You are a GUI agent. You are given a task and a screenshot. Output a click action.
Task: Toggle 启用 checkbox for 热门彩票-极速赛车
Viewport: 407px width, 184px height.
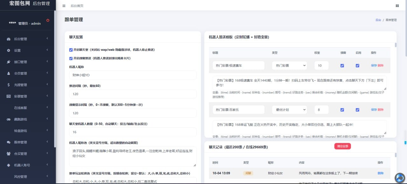[x=357, y=66]
